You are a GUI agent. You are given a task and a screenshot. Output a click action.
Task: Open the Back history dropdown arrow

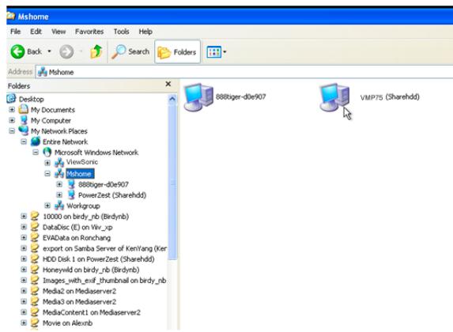49,51
